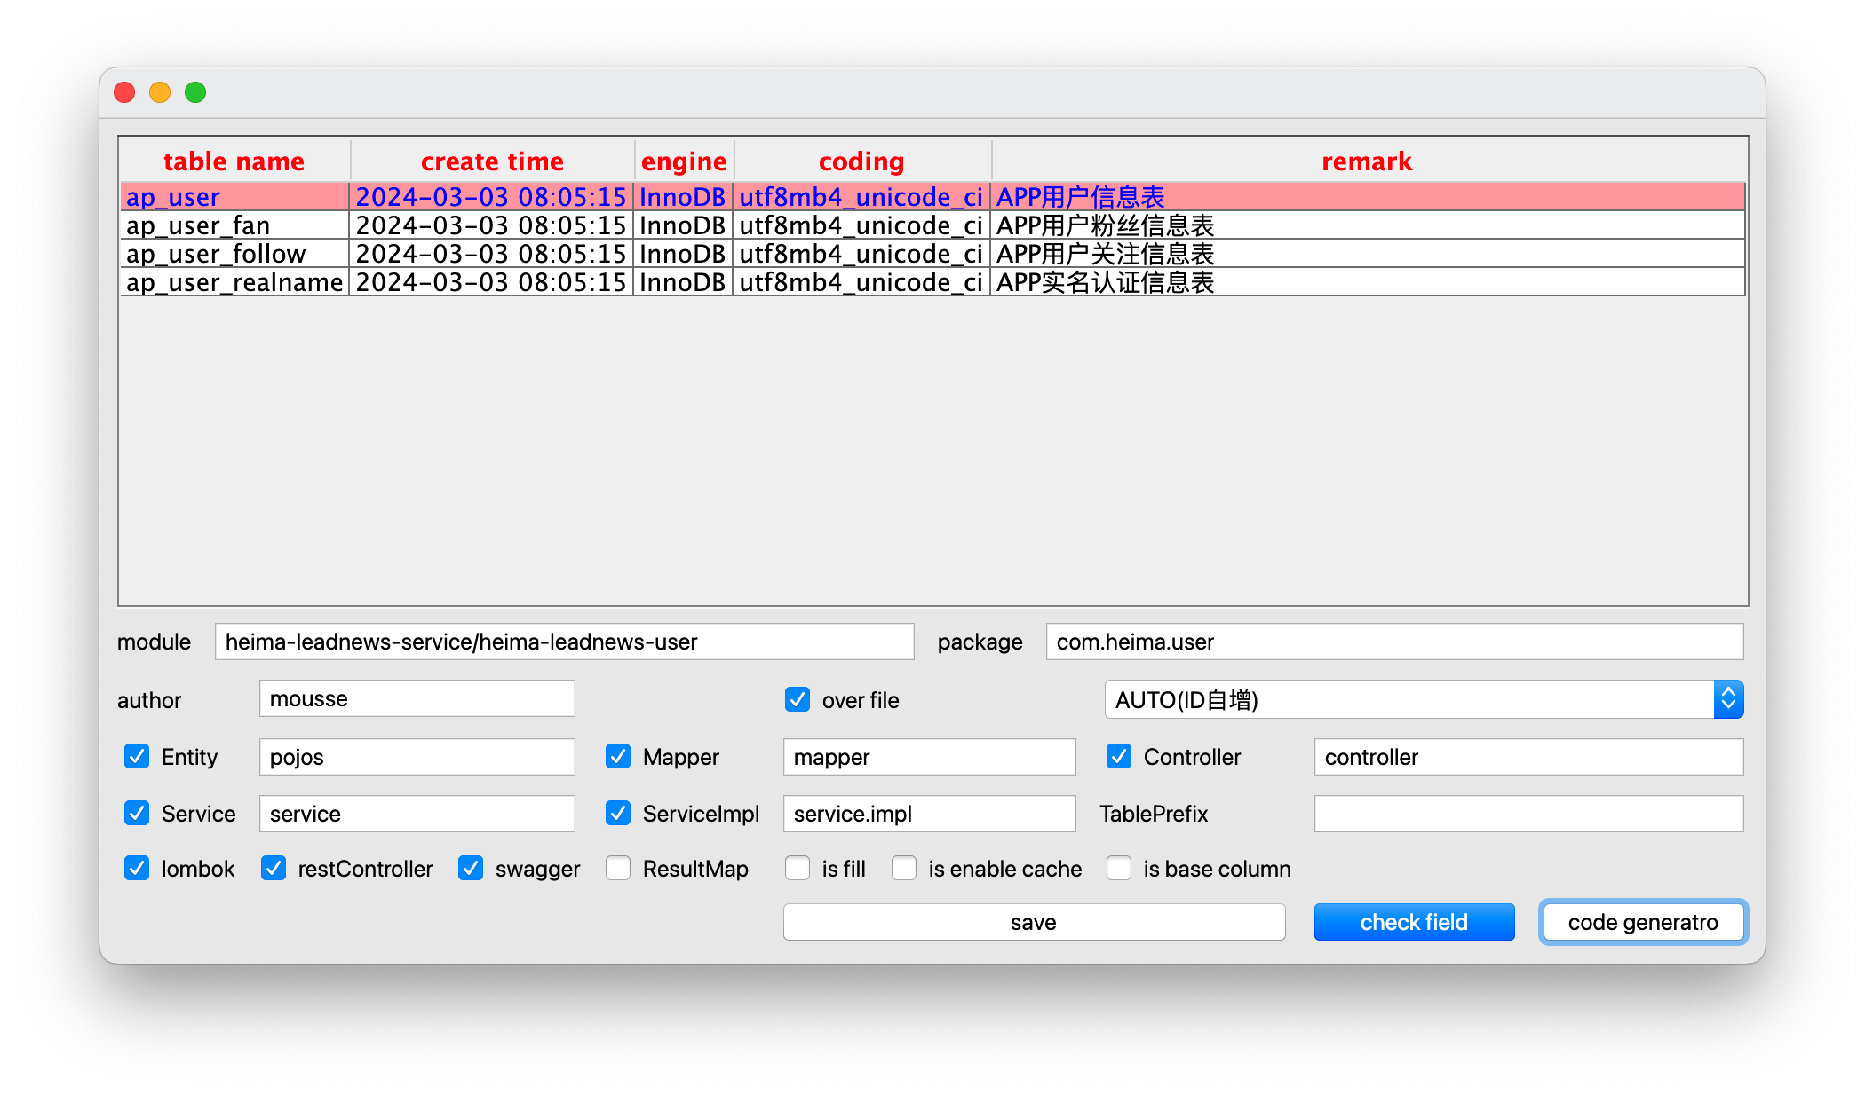
Task: Uncheck the Entity checkbox
Action: [137, 756]
